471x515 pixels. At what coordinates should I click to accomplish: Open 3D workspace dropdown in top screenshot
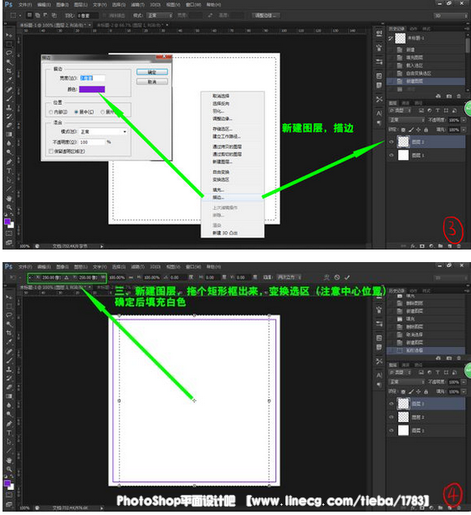450,16
